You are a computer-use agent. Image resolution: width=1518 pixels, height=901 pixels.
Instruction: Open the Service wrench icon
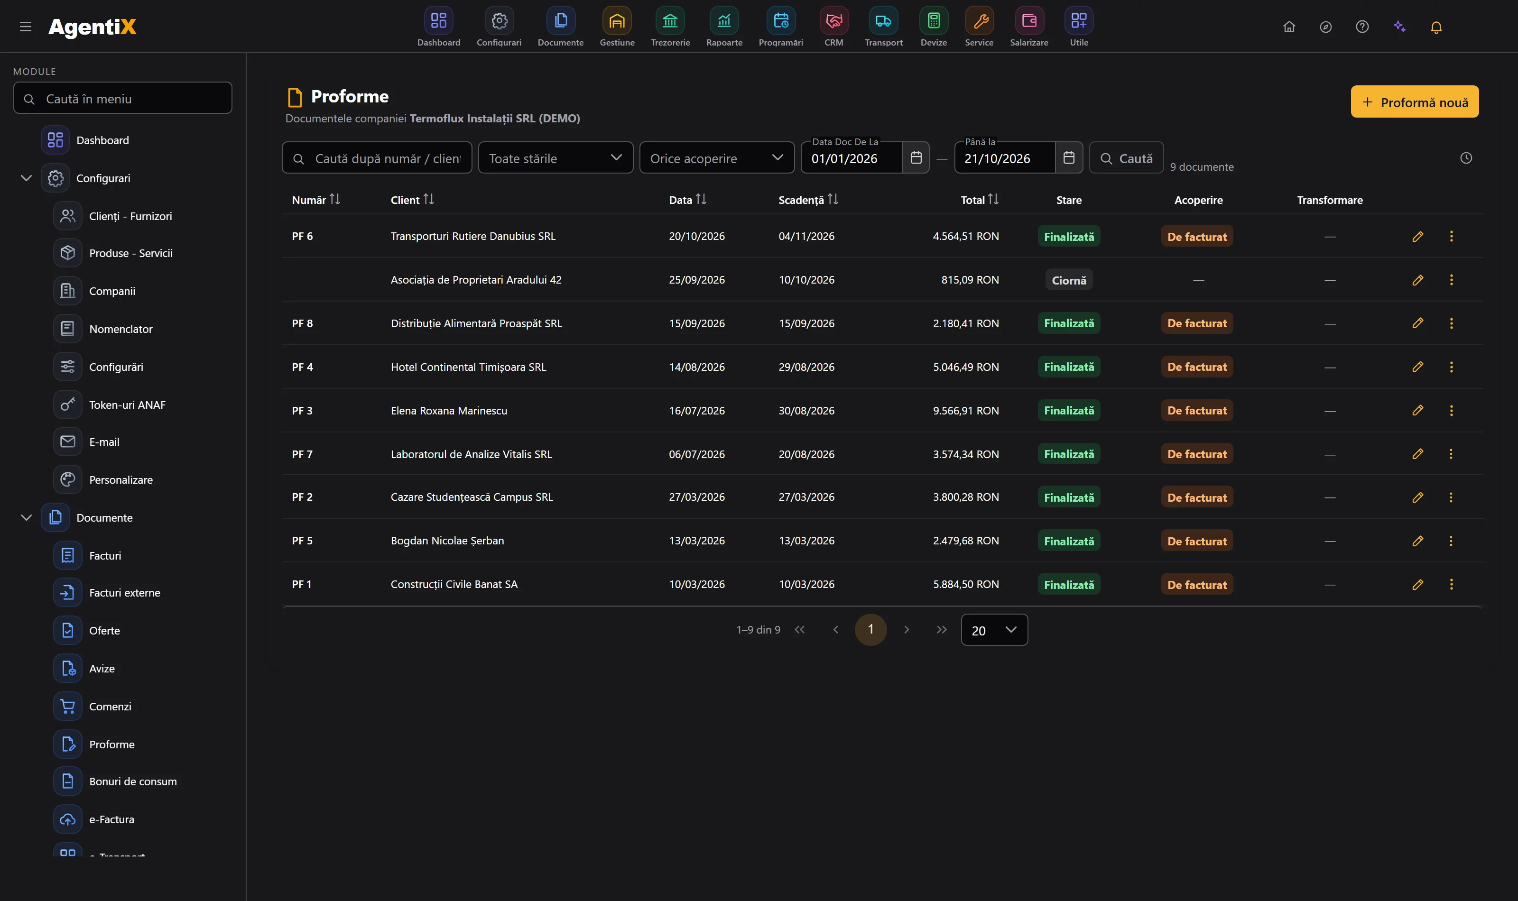pos(979,21)
